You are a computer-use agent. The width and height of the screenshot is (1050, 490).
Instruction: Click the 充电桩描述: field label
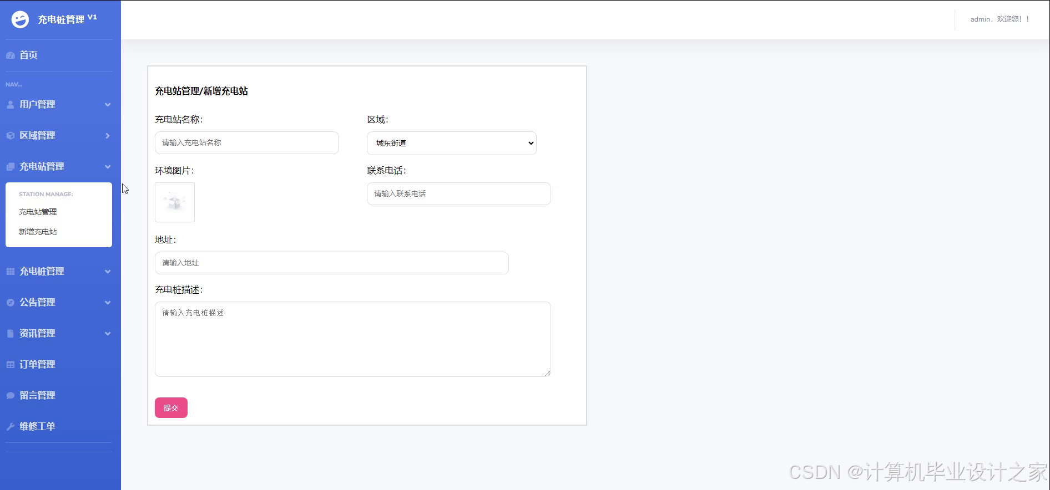point(179,289)
